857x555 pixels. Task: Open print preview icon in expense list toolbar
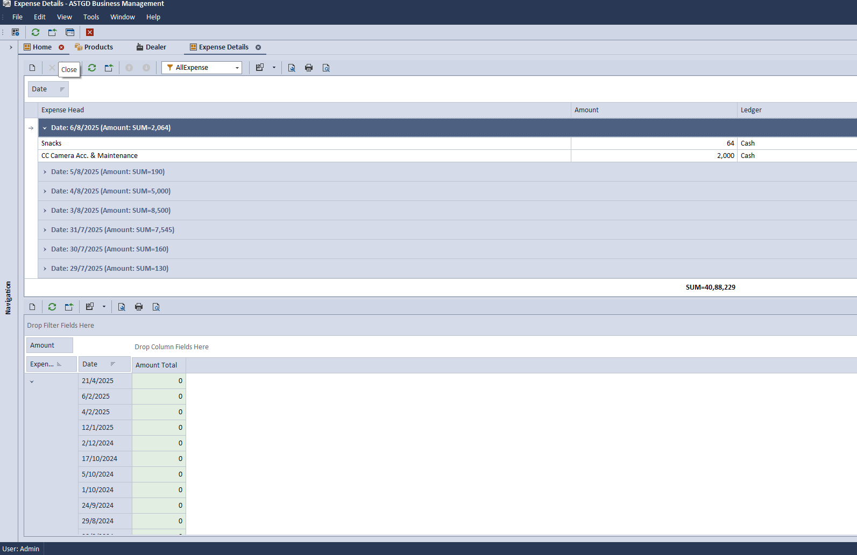[x=326, y=68]
